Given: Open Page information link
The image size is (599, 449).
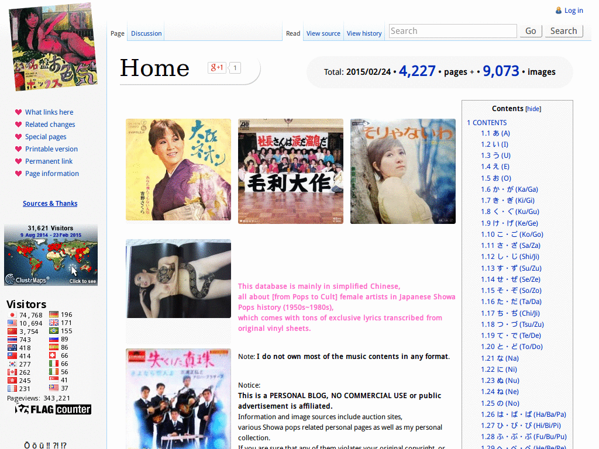Looking at the screenshot, I should (x=52, y=173).
